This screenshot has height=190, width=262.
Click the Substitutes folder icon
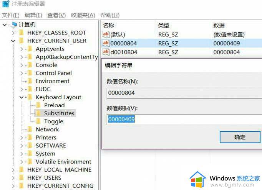[x=38, y=113]
